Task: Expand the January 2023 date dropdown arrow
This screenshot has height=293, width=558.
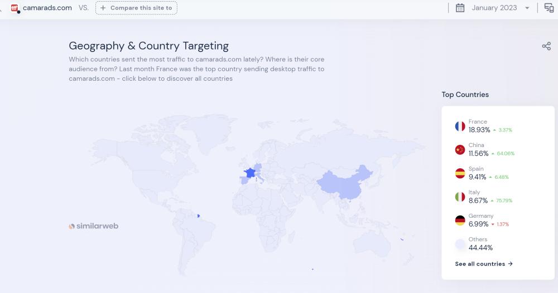Action: click(x=527, y=8)
